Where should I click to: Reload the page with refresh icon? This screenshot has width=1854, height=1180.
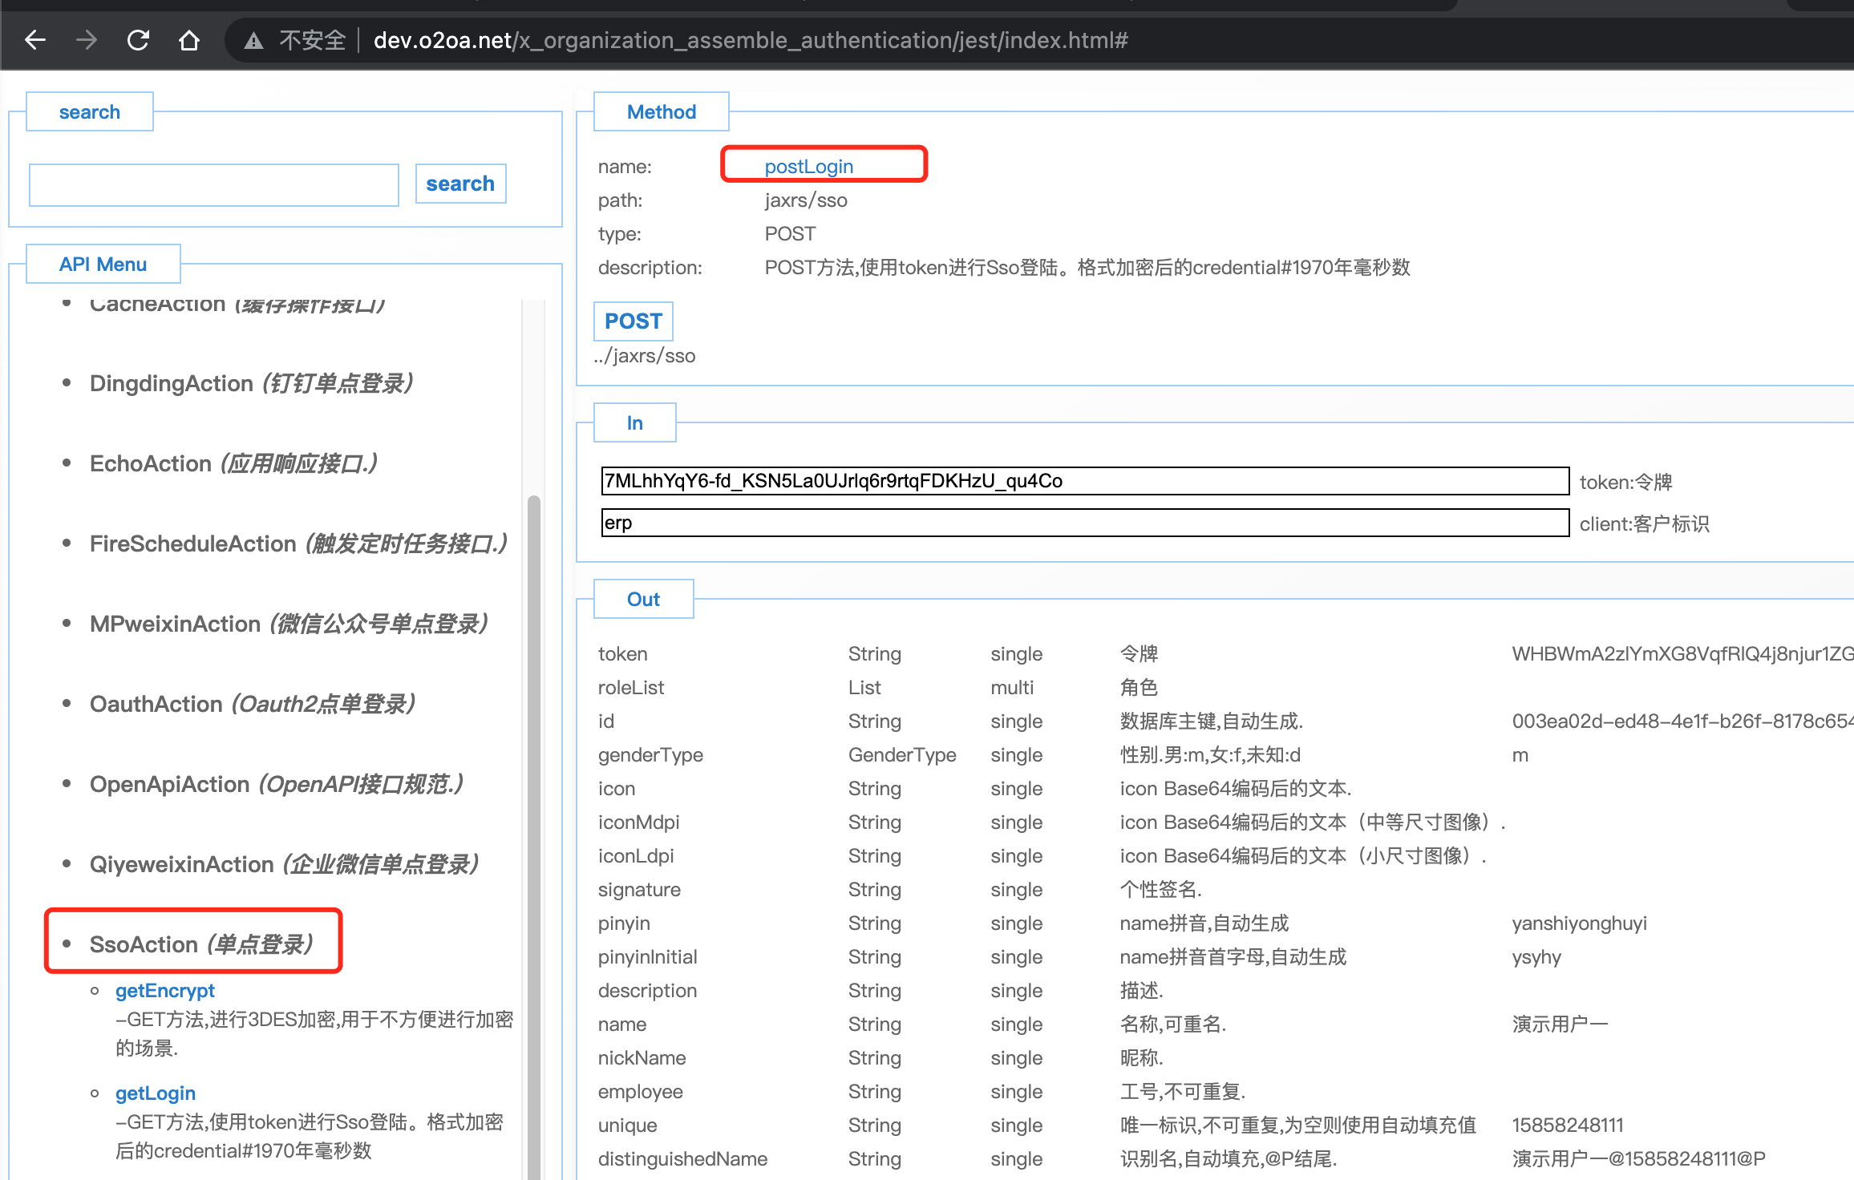(138, 40)
